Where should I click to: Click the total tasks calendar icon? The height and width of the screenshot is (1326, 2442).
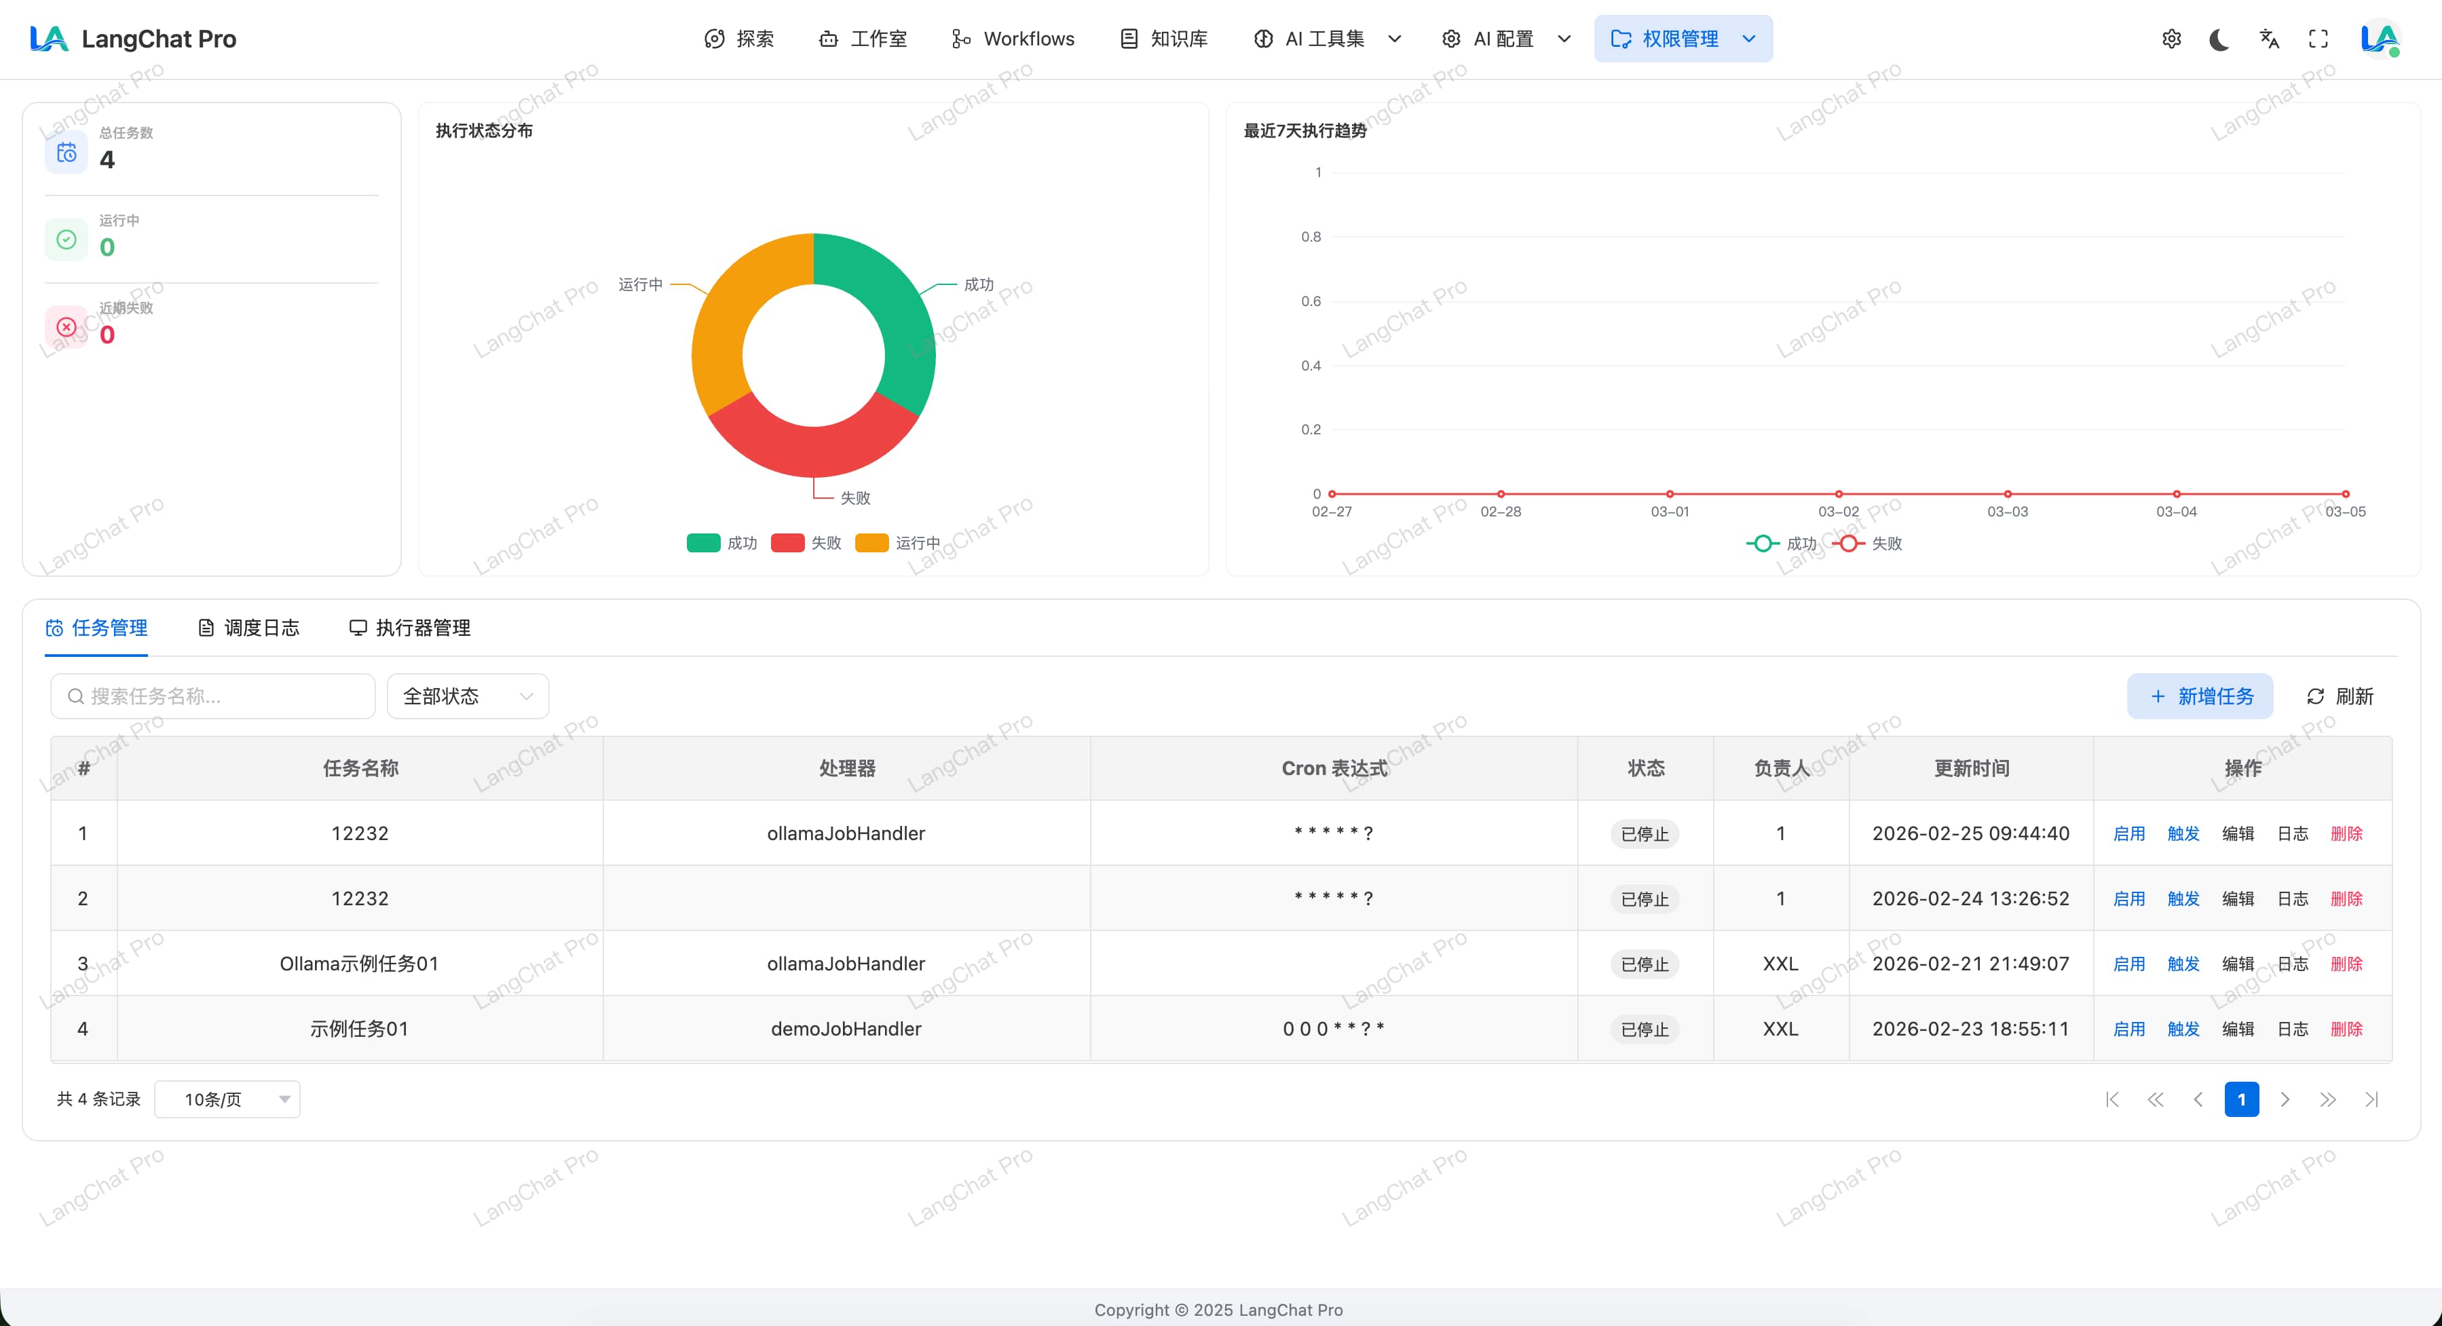(67, 153)
